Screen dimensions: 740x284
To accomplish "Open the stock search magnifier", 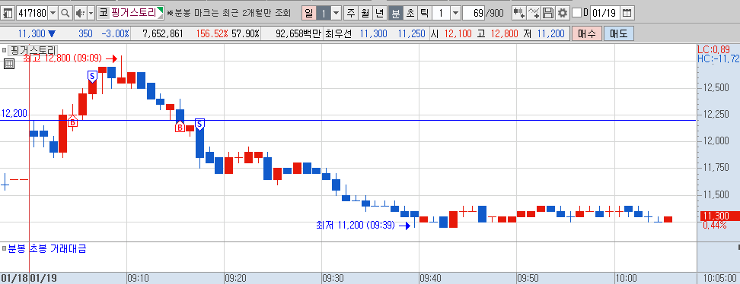I will [65, 13].
